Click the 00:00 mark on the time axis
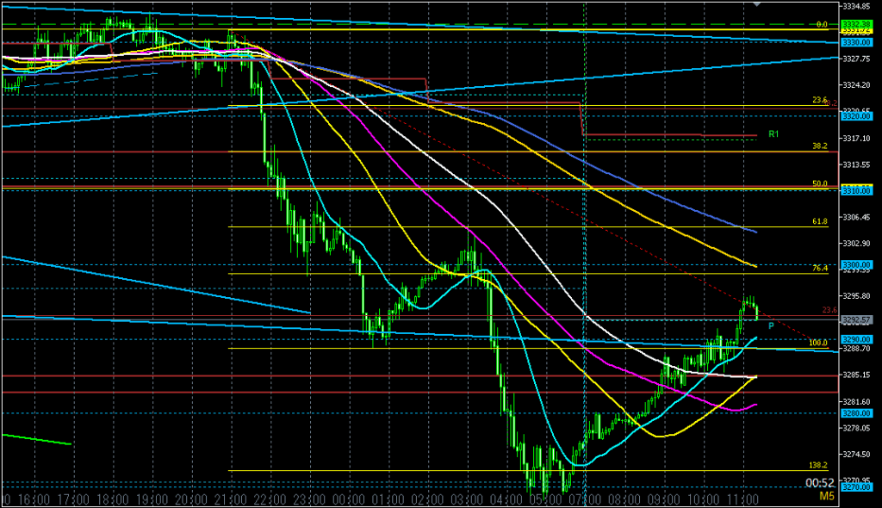 349,499
